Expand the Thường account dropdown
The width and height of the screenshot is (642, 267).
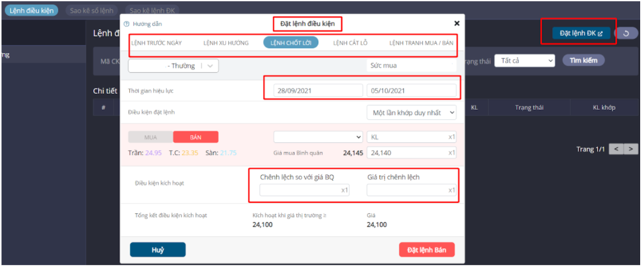(173, 65)
